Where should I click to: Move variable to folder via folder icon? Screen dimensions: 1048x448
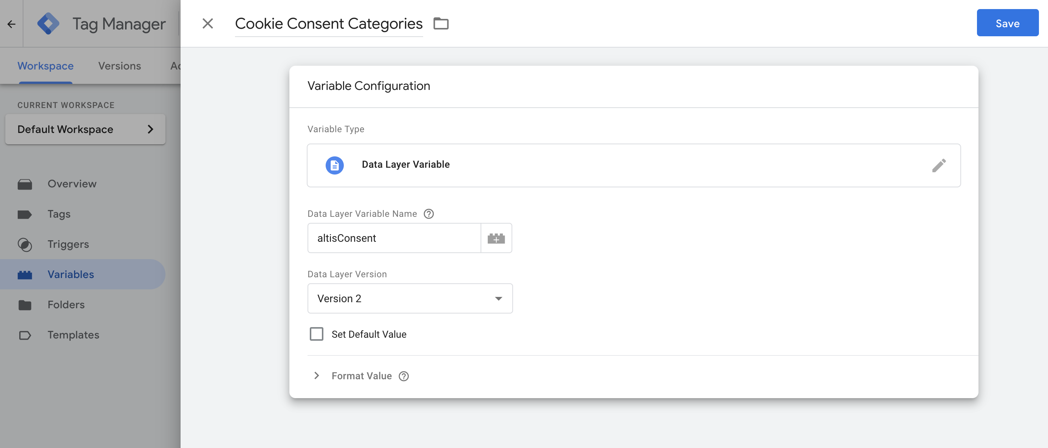441,23
